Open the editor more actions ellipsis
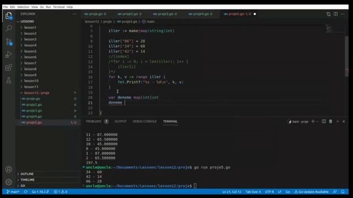Viewport: 353px width, 198px height. (343, 14)
